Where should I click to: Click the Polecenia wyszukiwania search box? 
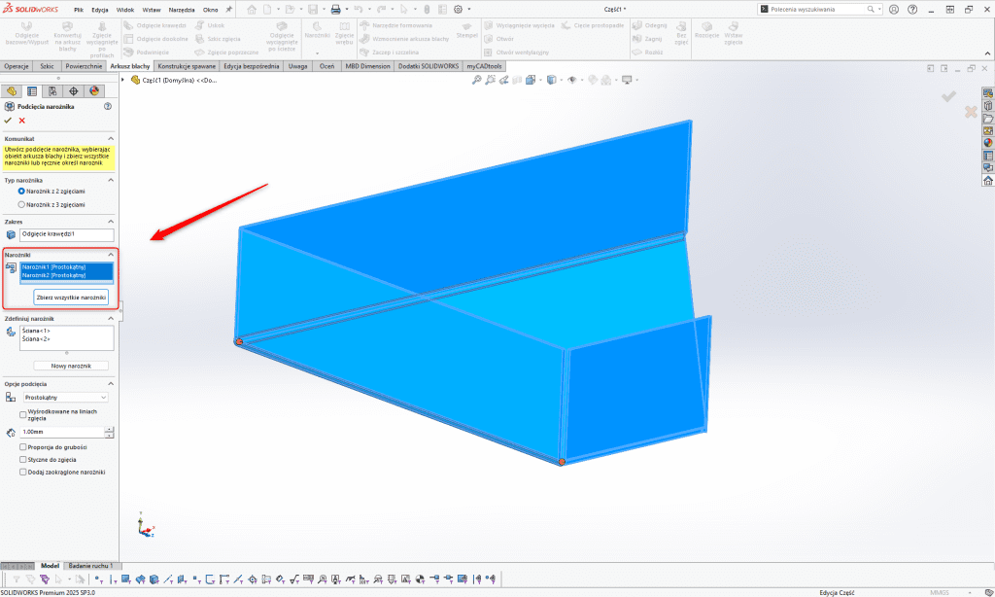(x=817, y=9)
